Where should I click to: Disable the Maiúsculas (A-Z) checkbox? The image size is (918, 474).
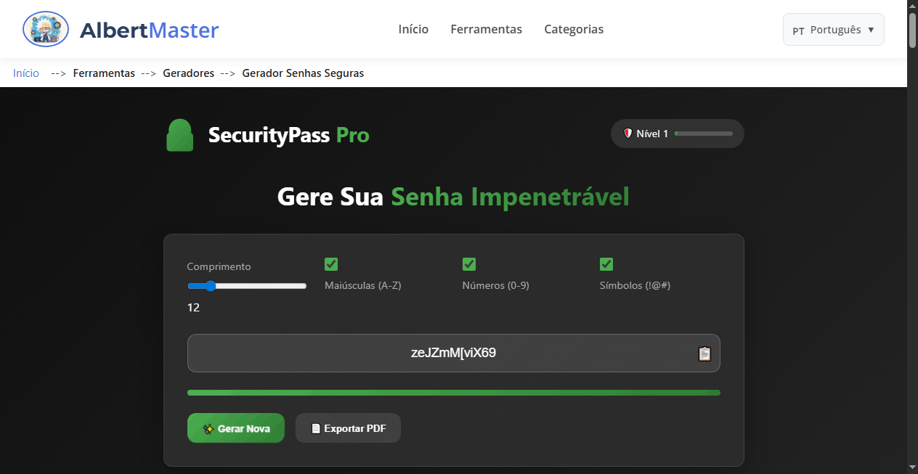(331, 264)
